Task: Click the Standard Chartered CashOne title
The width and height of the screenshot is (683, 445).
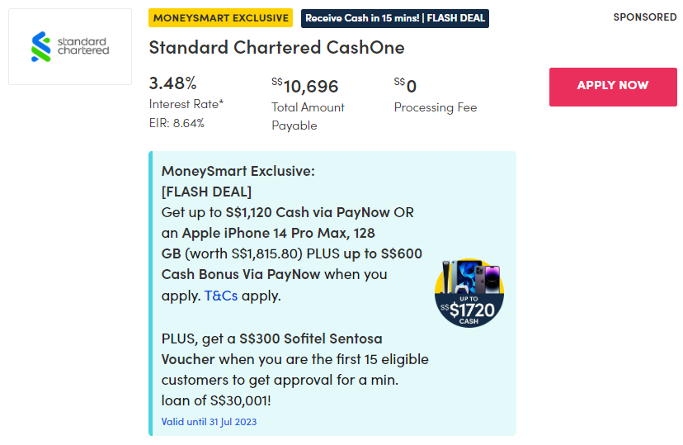Action: pyautogui.click(x=276, y=47)
